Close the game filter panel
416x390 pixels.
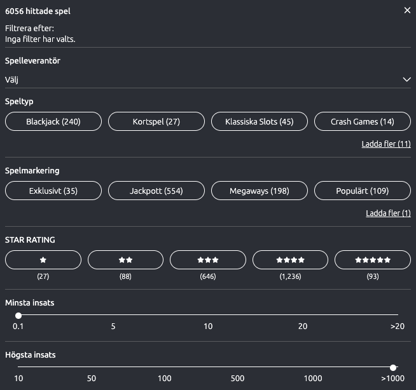tap(407, 11)
